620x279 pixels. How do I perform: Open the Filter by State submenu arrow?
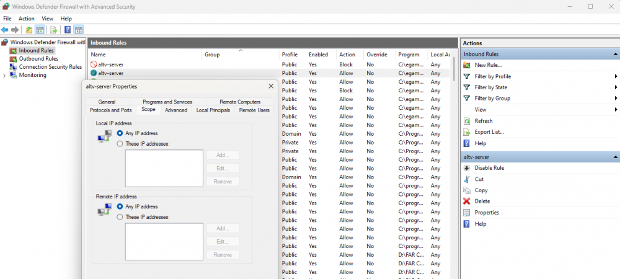[x=616, y=87]
